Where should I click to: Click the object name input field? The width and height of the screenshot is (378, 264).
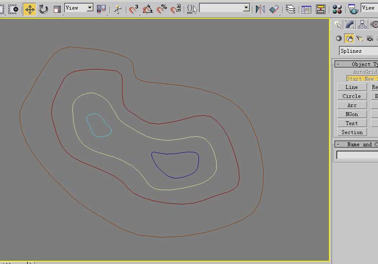pyautogui.click(x=357, y=155)
